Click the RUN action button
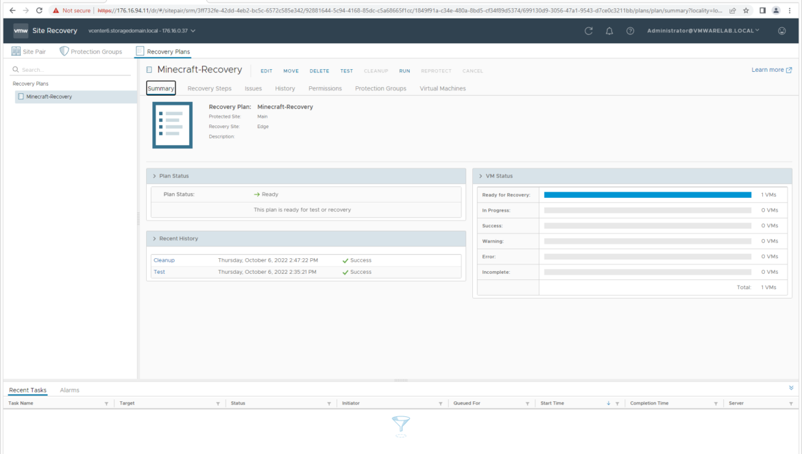This screenshot has height=454, width=802. coord(404,71)
